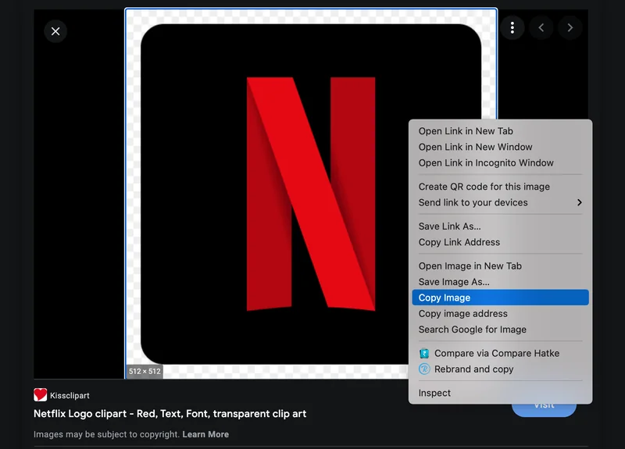Click Copy image address menu entry
Viewport: 625px width, 449px height.
462,314
